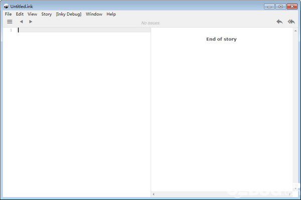
Task: Open the [Inky Debug] menu
Action: (x=69, y=14)
